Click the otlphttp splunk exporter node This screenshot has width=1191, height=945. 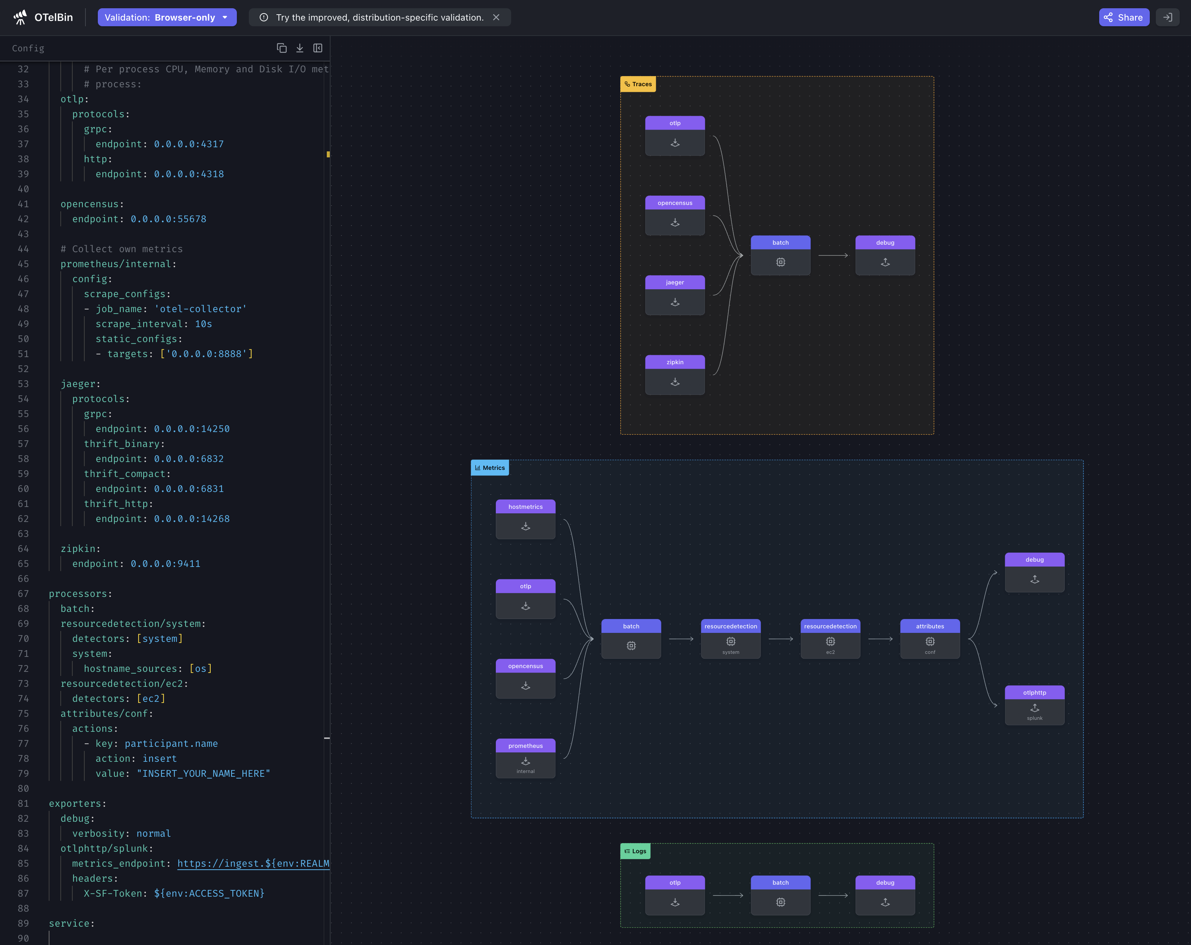pyautogui.click(x=1034, y=705)
